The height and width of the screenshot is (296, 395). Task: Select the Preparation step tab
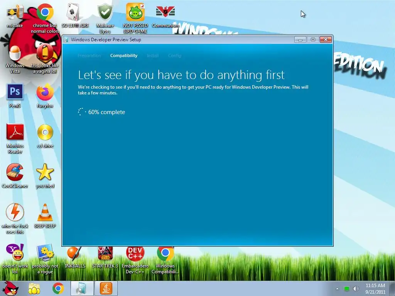click(x=89, y=55)
